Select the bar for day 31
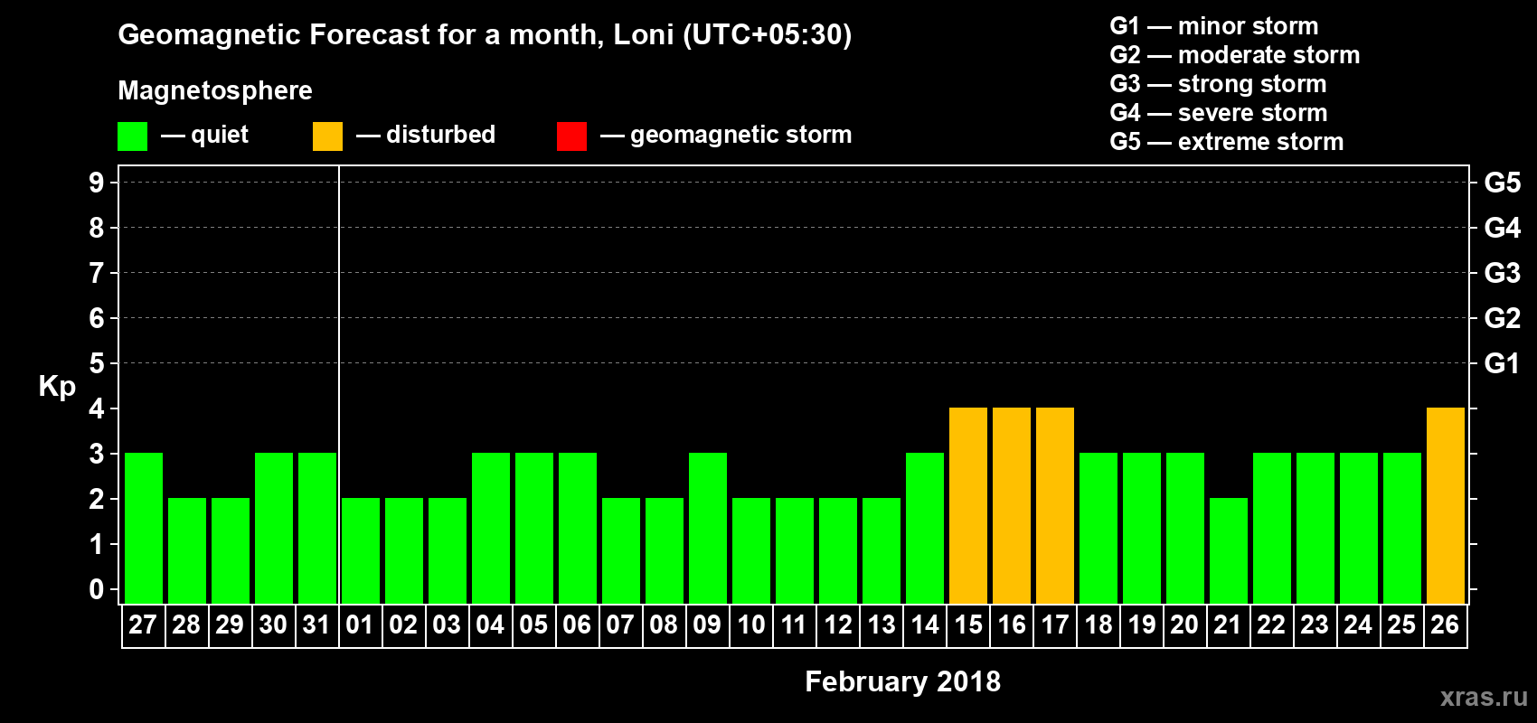 click(x=317, y=528)
